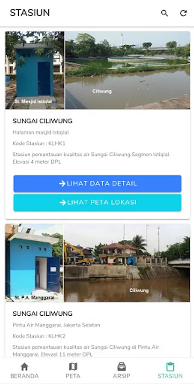View the St. P.A. Manggarai station photo
194x384 pixels.
point(34,262)
